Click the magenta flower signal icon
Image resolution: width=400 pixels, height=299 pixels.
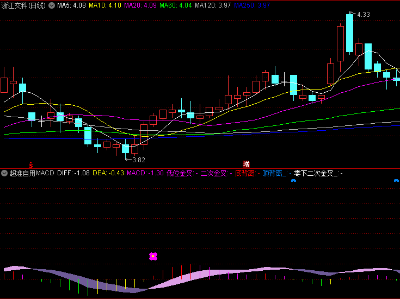[153, 256]
